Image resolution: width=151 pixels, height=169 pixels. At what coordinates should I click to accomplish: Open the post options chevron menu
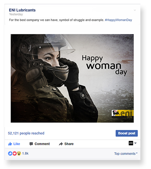pos(135,10)
